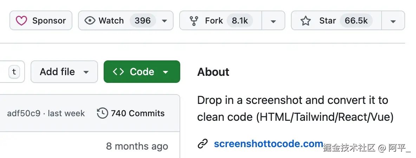Click the star count 66.5k
The height and width of the screenshot is (158, 416).
(x=356, y=21)
